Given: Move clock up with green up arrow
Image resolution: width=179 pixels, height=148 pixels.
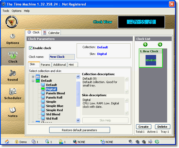Looking at the screenshot, I should click(x=145, y=44).
